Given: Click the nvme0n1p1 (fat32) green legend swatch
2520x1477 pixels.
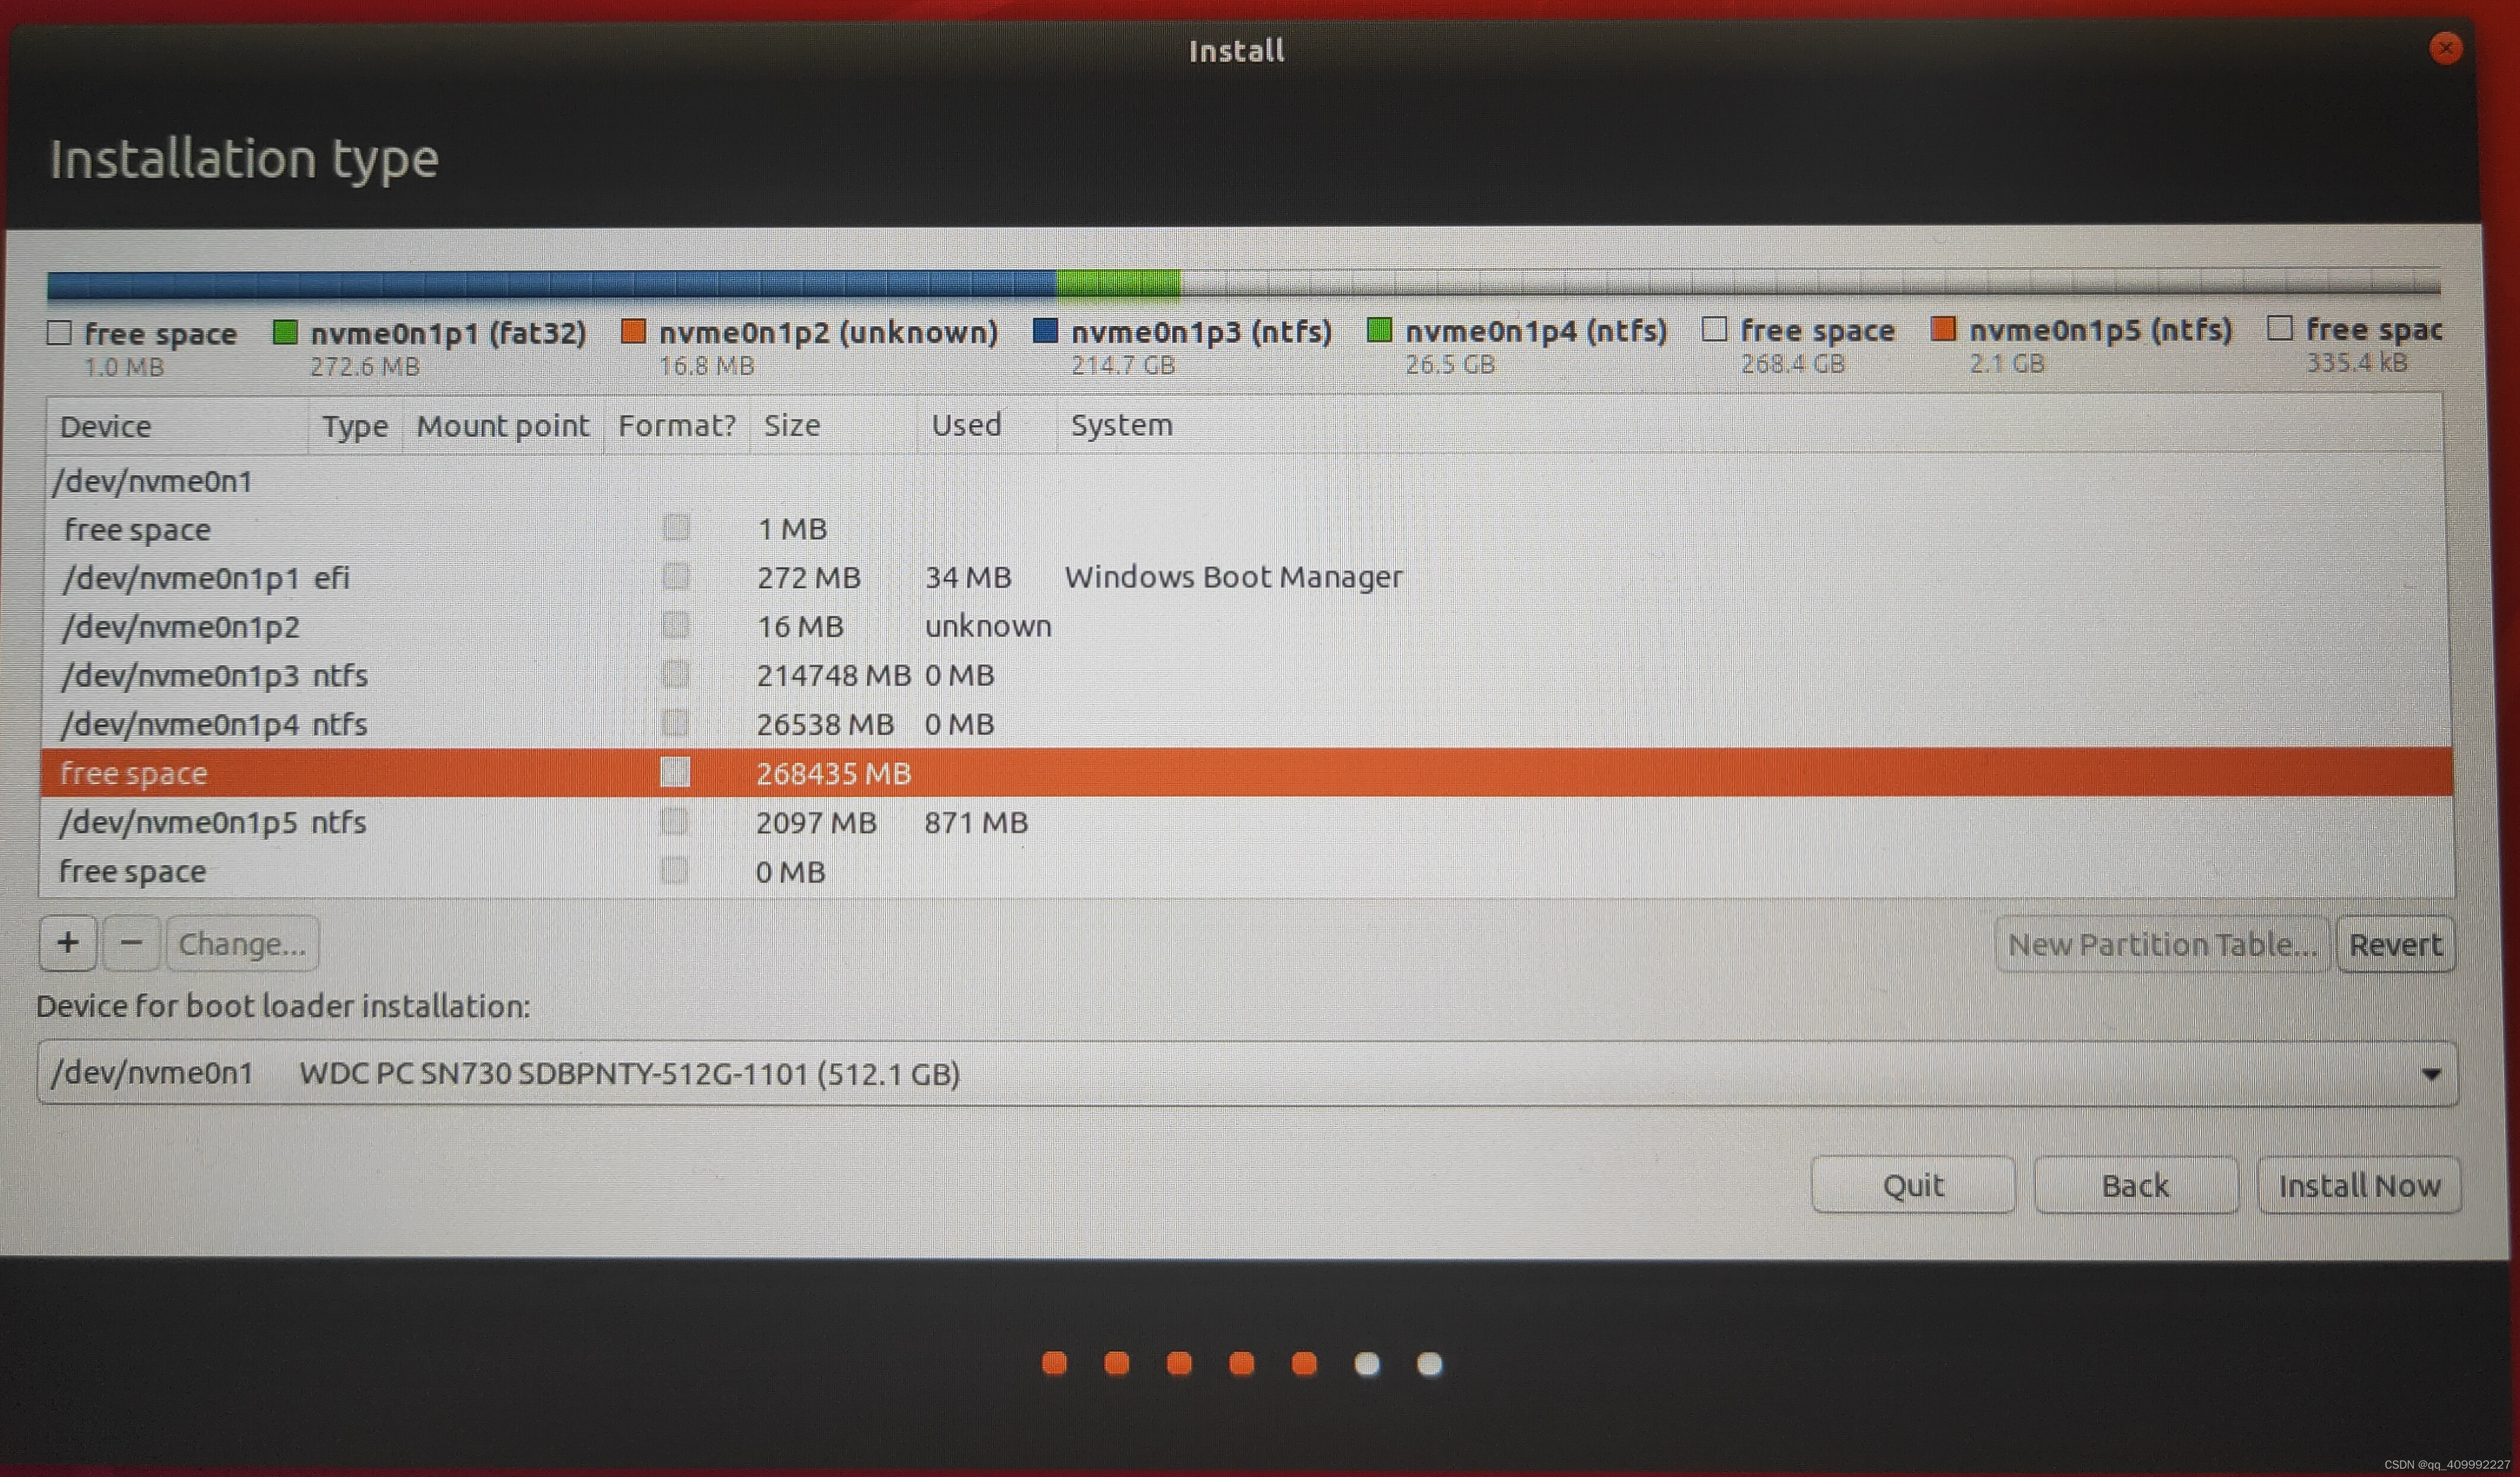Looking at the screenshot, I should pyautogui.click(x=285, y=332).
